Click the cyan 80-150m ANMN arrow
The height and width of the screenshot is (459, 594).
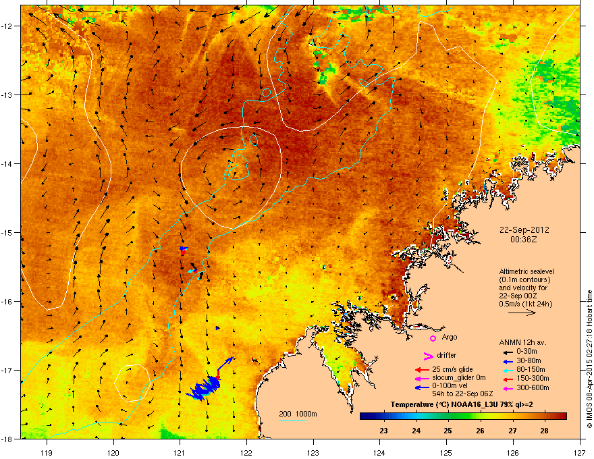tap(508, 370)
